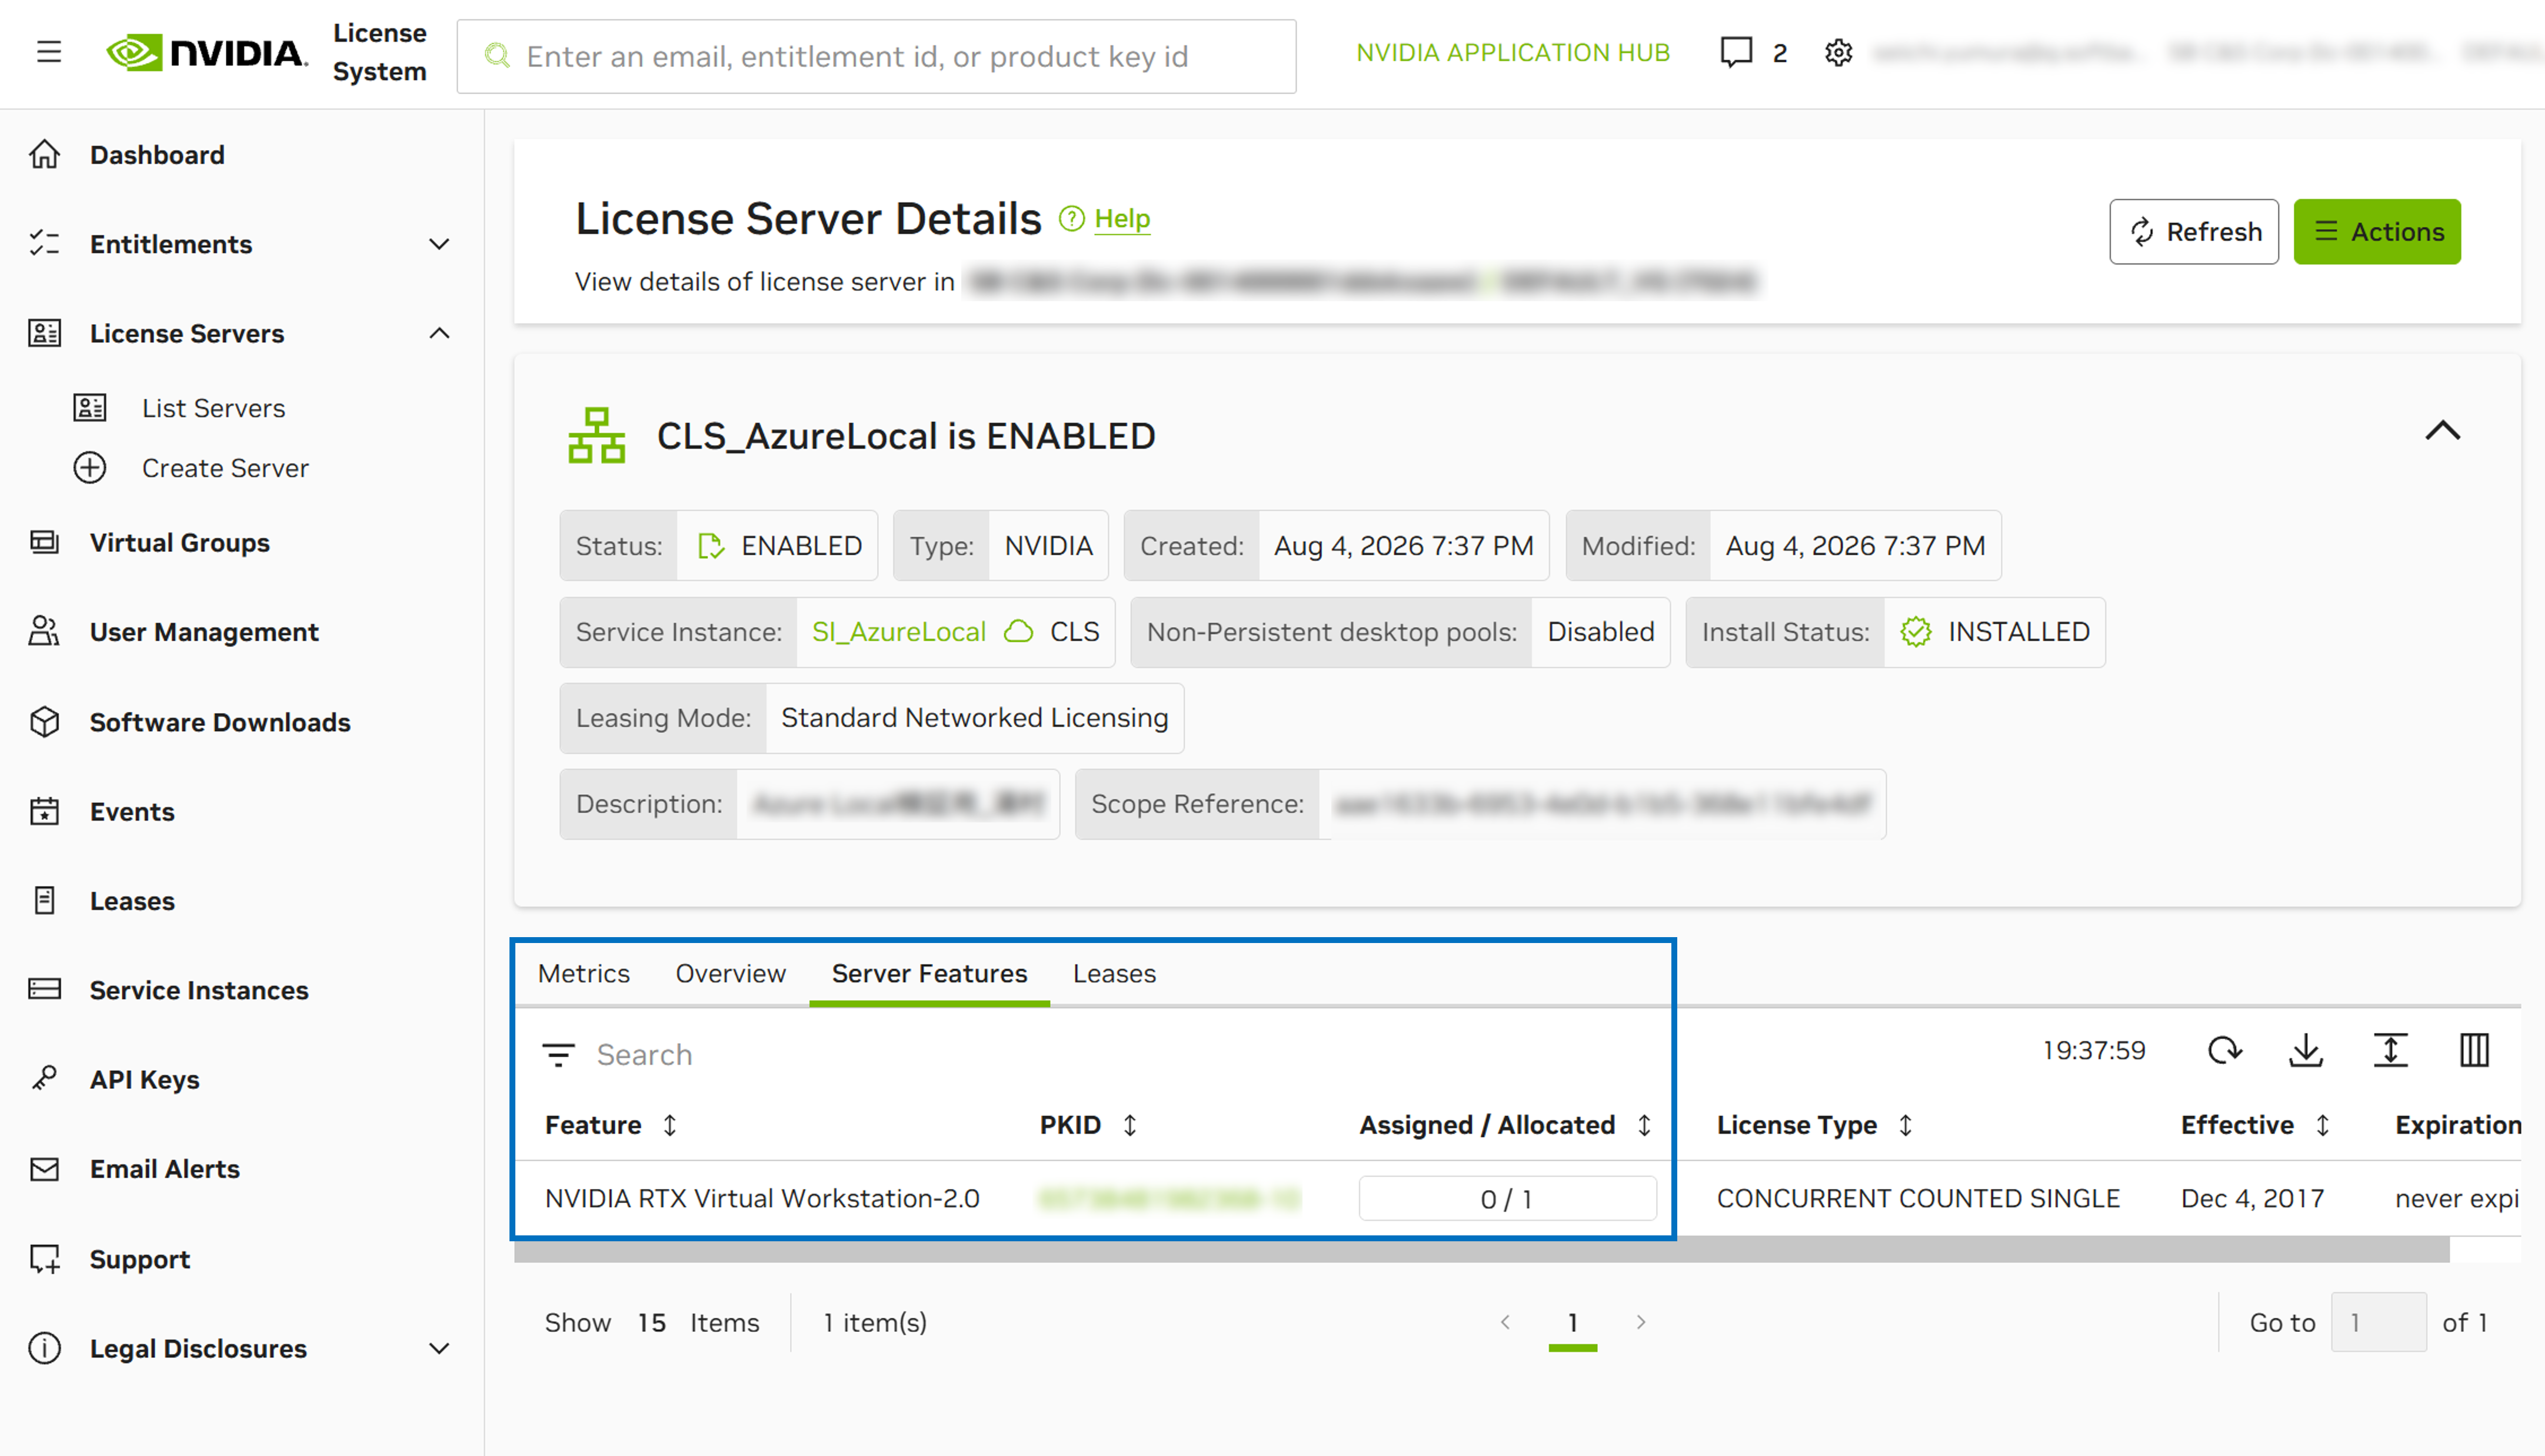
Task: Click the Create Server plus icon
Action: (x=90, y=468)
